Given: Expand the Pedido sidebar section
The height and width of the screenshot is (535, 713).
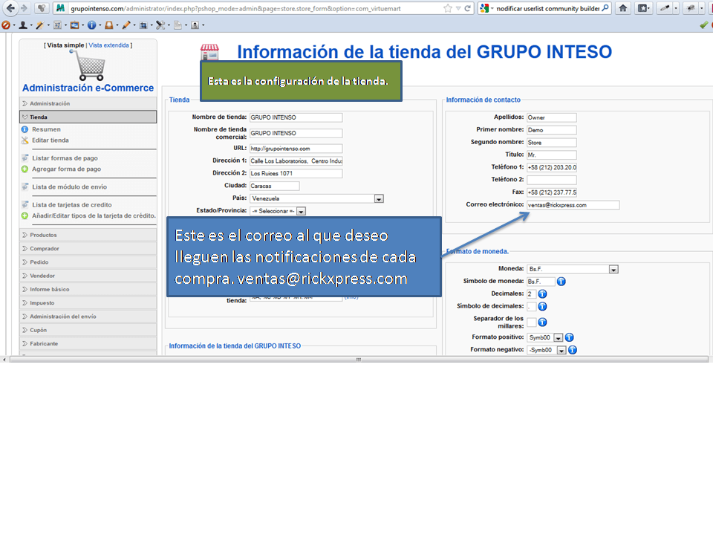Looking at the screenshot, I should click(x=88, y=262).
